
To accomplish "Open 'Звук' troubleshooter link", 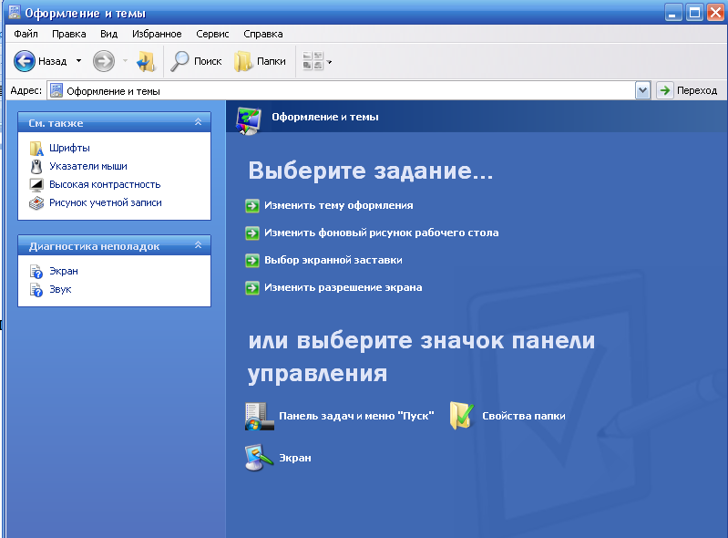I will (60, 289).
